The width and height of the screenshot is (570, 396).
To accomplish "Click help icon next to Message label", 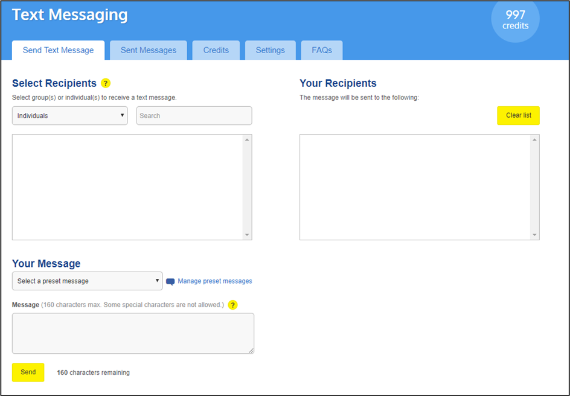I will (232, 305).
